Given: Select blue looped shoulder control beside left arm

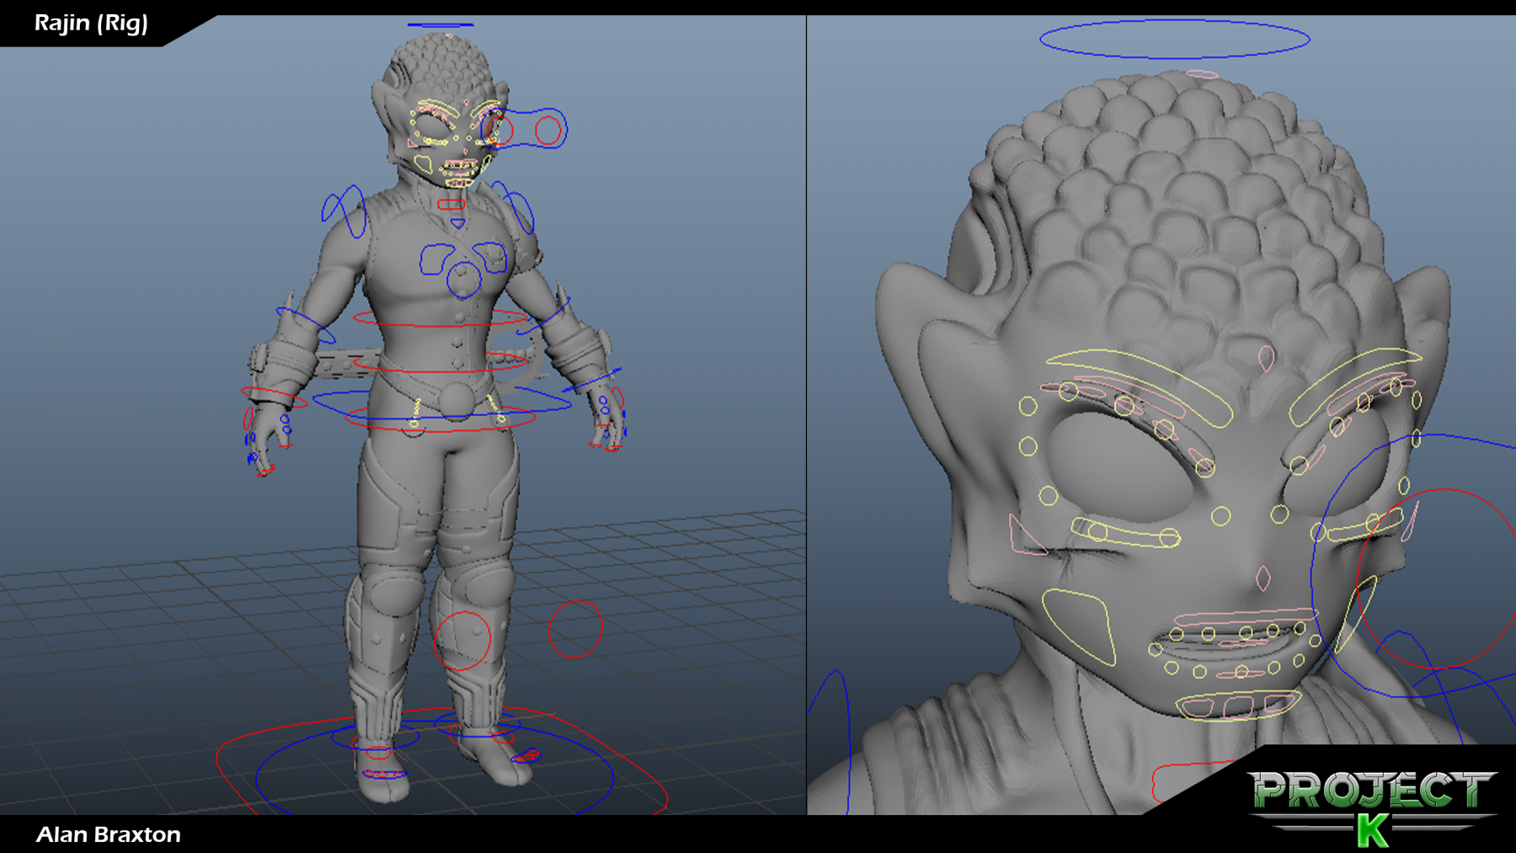Looking at the screenshot, I should pyautogui.click(x=344, y=211).
